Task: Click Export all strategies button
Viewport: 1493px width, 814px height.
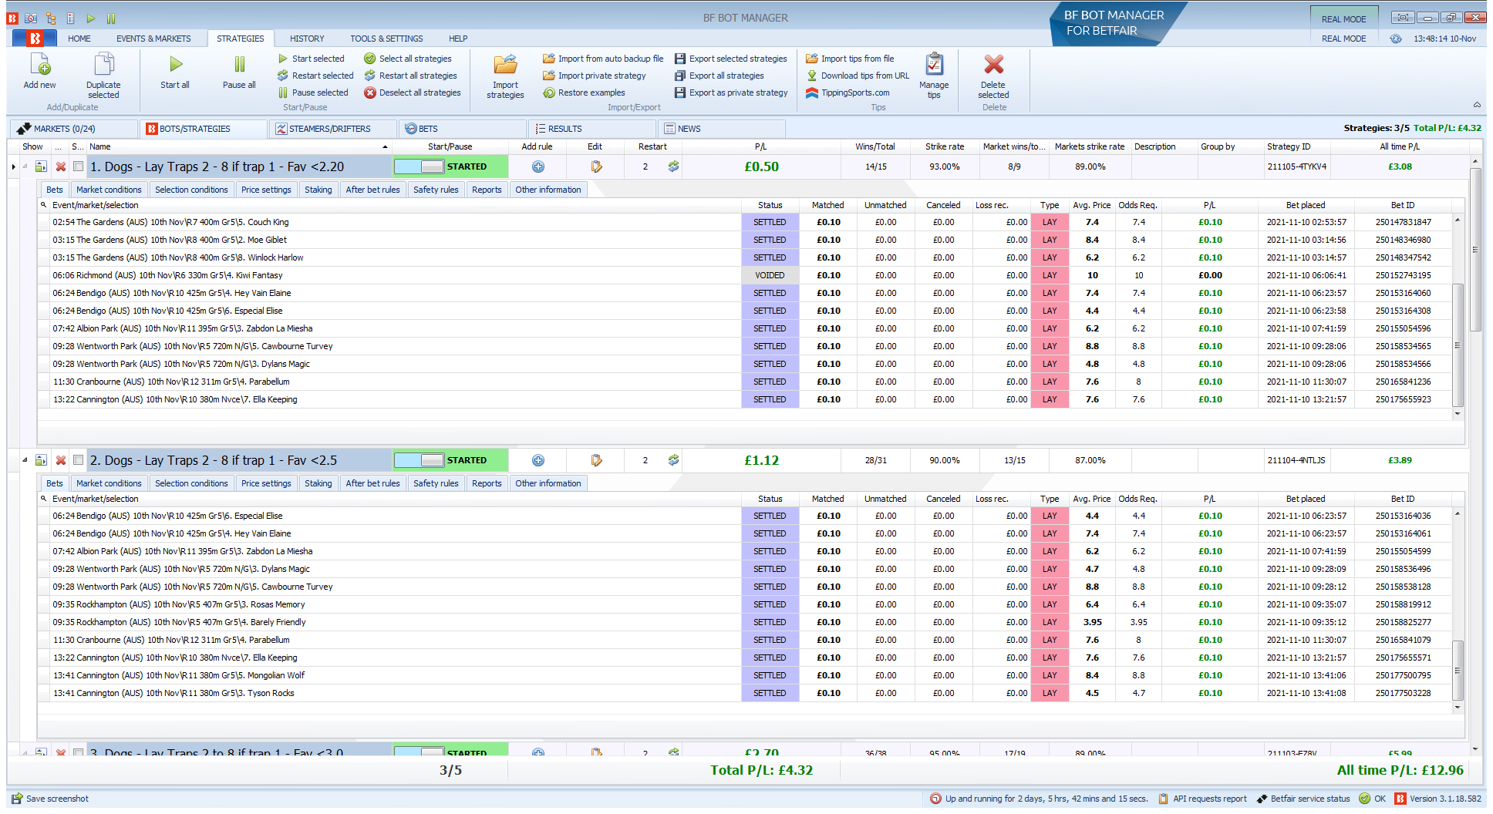Action: 719,76
